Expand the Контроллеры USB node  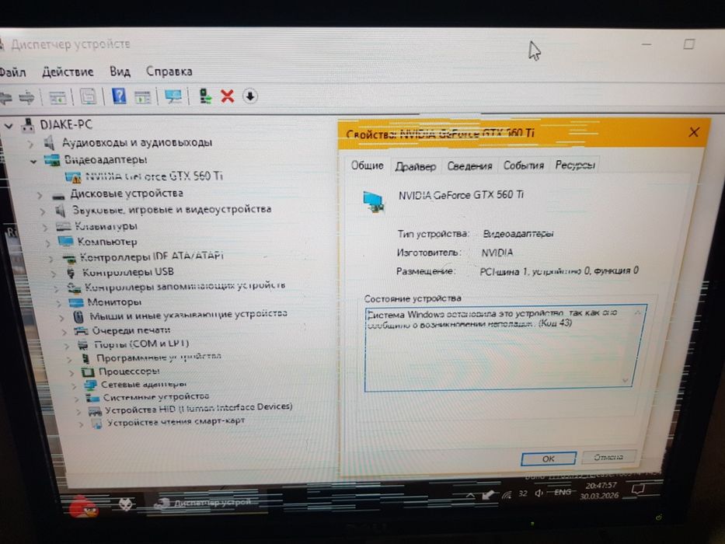click(53, 274)
